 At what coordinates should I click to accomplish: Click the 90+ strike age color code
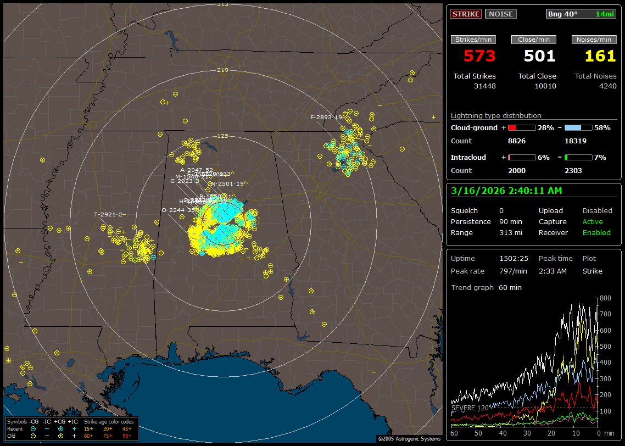(x=127, y=436)
